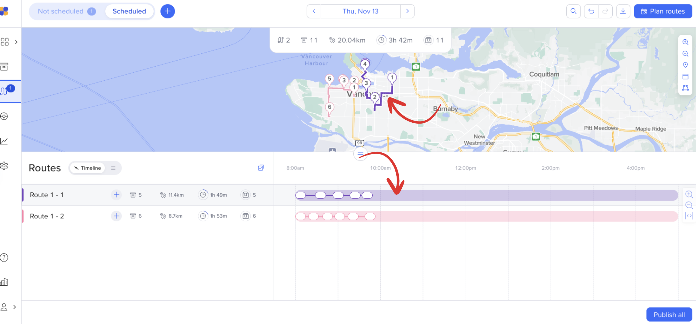The width and height of the screenshot is (696, 324).
Task: Open the analytics chart sidebar icon
Action: 4,141
